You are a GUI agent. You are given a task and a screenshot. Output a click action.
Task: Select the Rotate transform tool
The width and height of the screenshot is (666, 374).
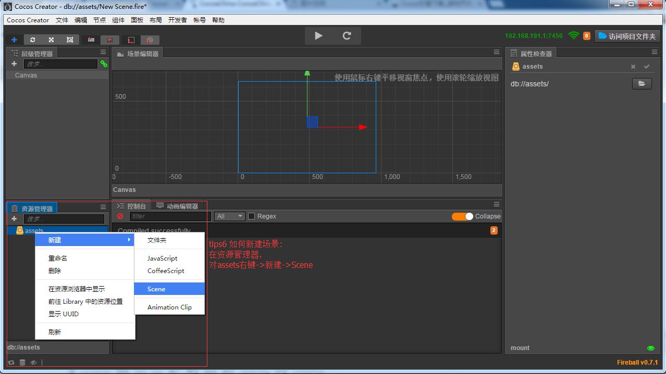(32, 40)
